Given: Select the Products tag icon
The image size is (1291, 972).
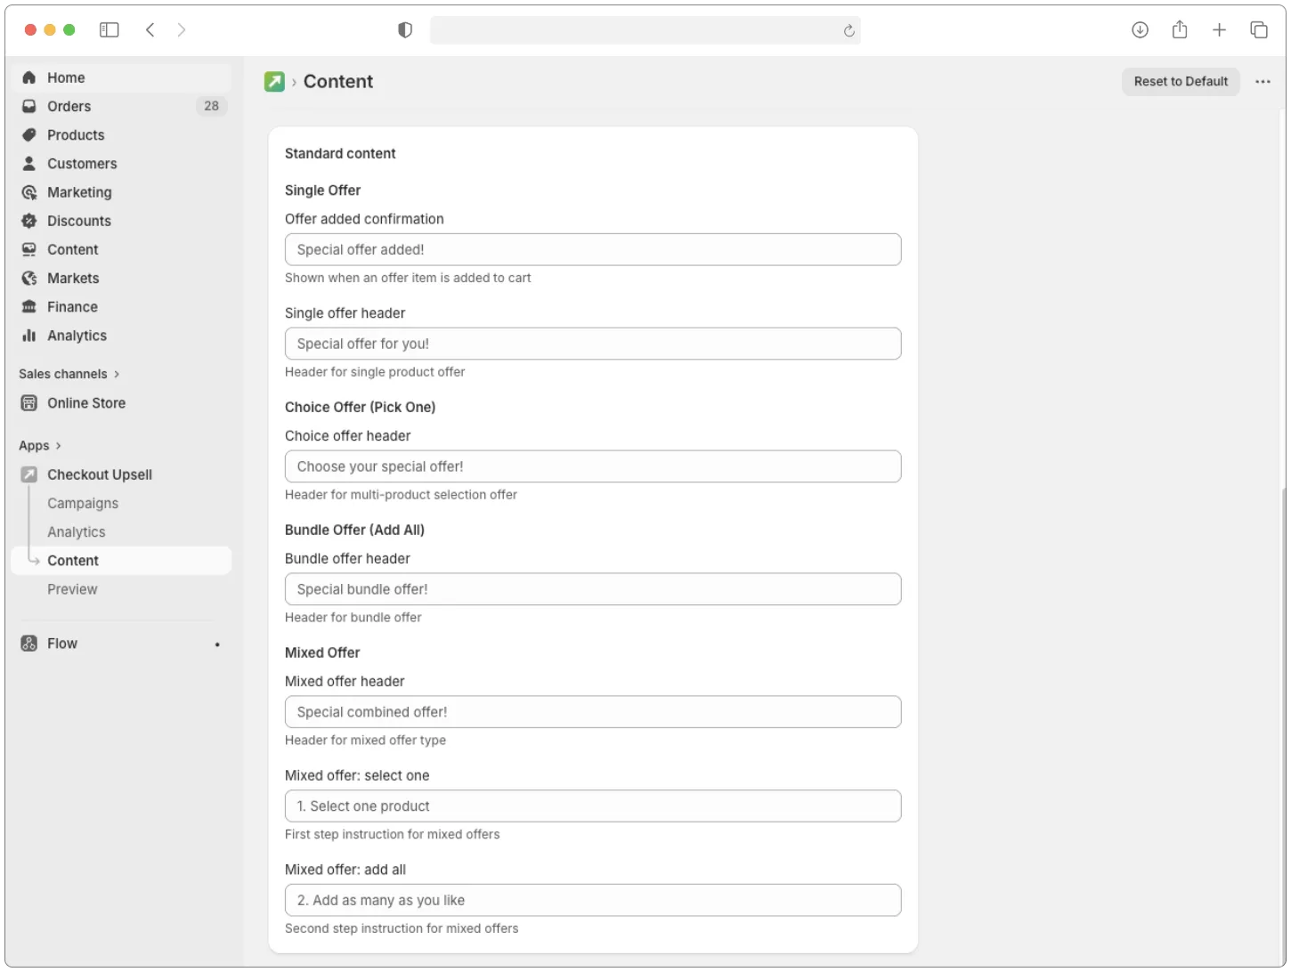Looking at the screenshot, I should pos(28,134).
